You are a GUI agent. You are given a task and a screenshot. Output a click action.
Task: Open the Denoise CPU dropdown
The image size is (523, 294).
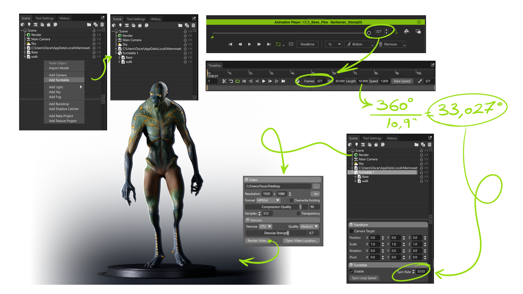point(266,226)
